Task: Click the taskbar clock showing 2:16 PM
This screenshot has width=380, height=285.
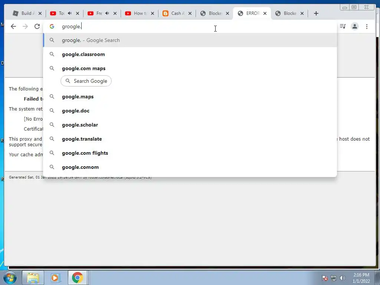Action: point(361,278)
